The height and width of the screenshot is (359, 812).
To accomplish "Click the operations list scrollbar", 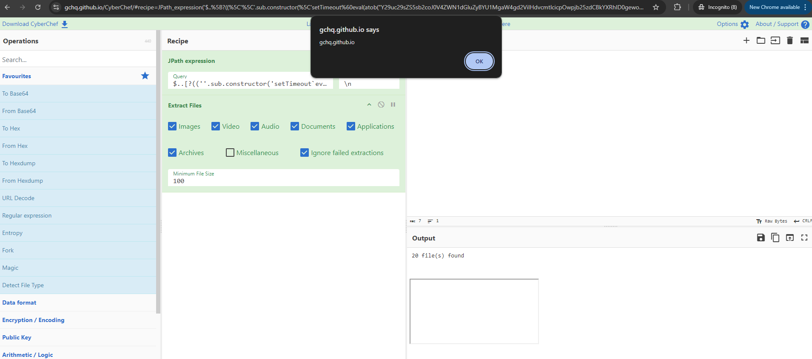I will coord(158,172).
